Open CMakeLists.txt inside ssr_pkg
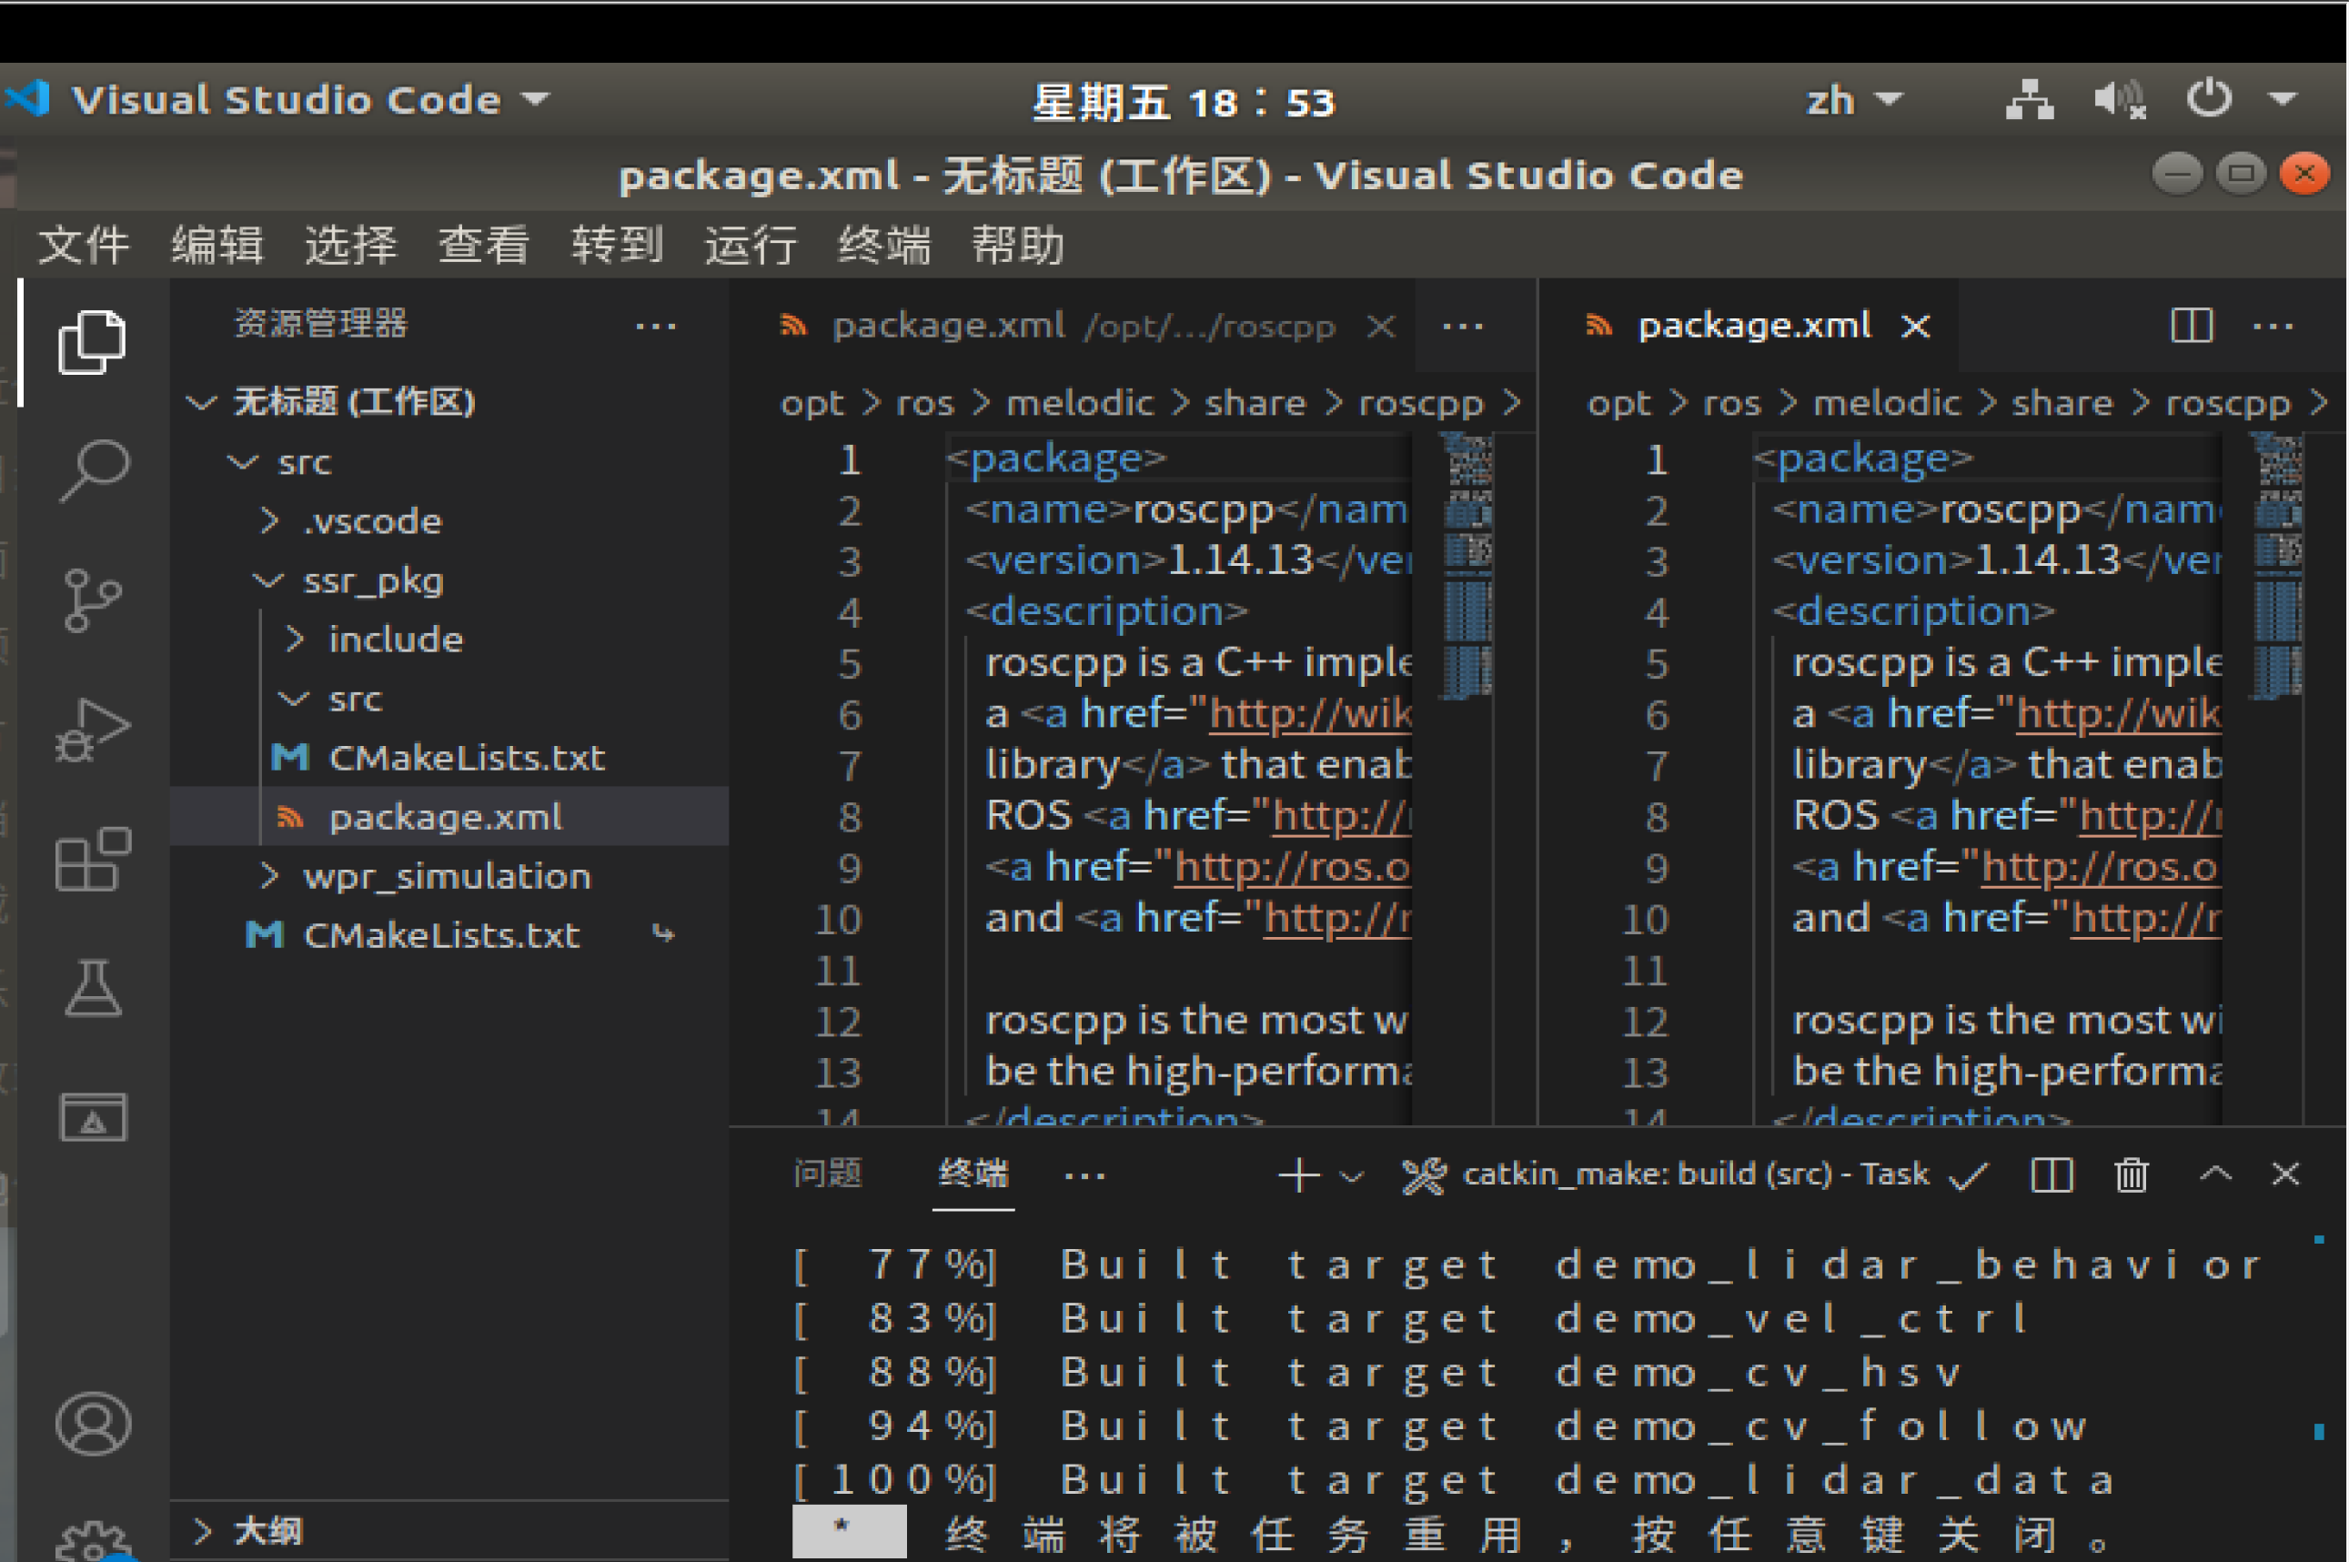The width and height of the screenshot is (2349, 1562). point(466,759)
